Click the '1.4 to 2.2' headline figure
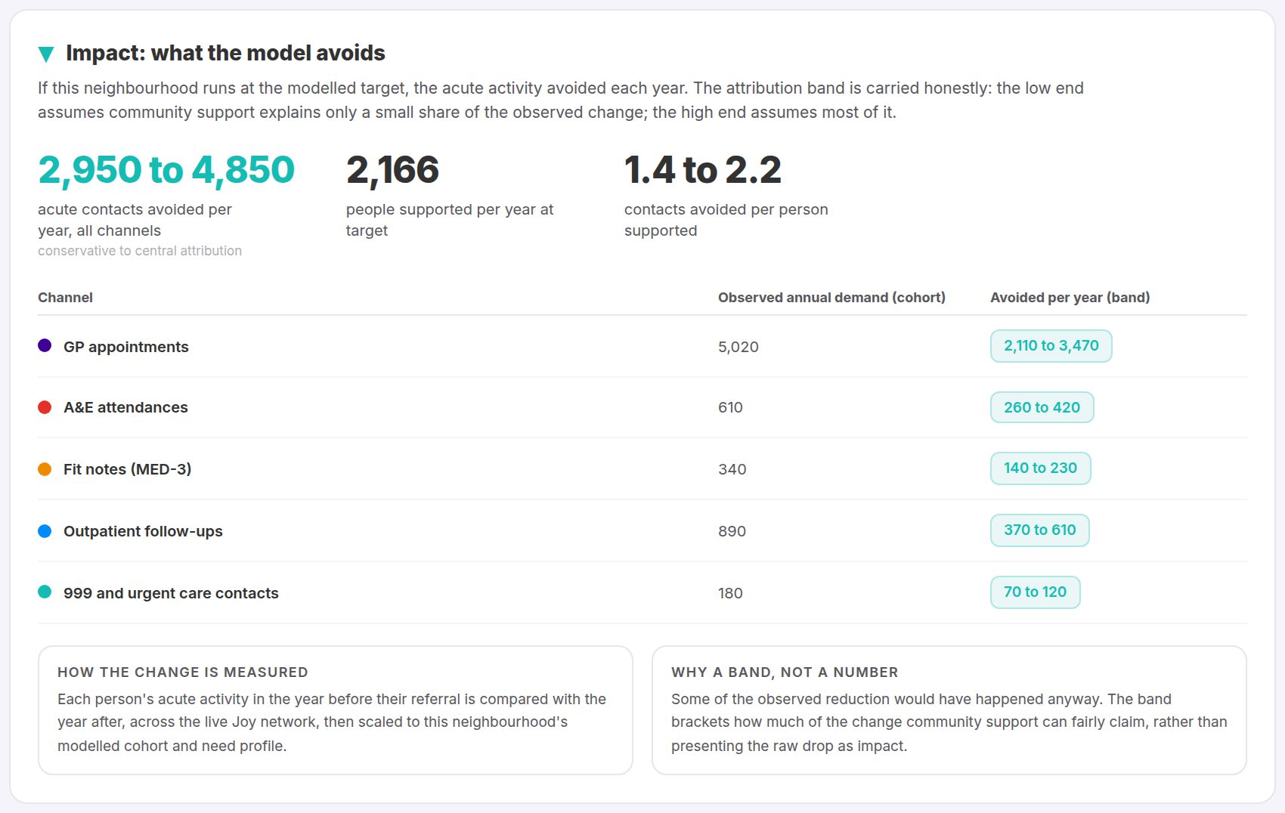 tap(703, 169)
